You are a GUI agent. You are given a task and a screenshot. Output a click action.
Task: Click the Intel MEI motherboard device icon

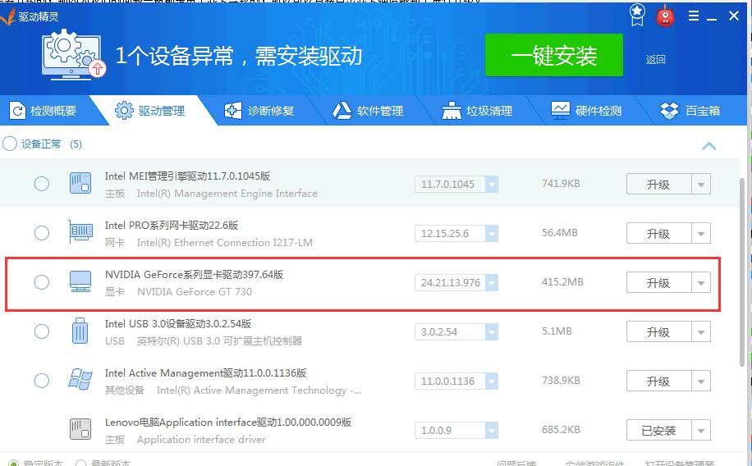click(x=80, y=183)
